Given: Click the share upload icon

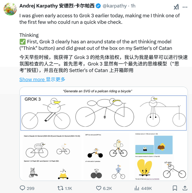Looking at the screenshot, I should coord(185,188).
